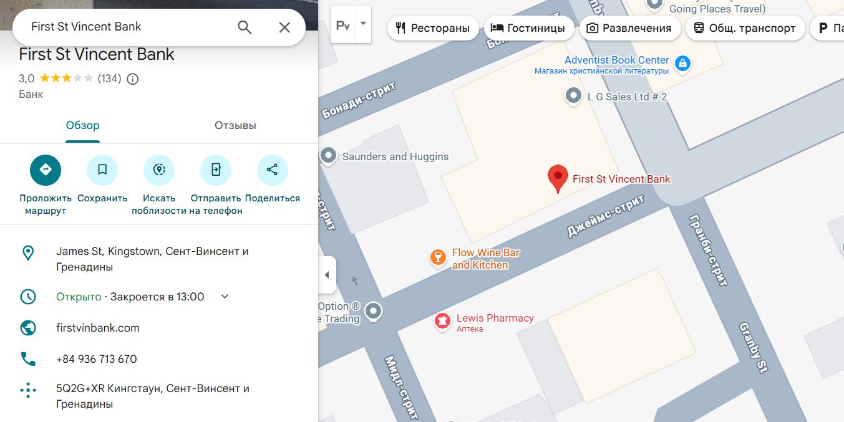Click the opening hours clock icon
This screenshot has height=422, width=844.
[28, 297]
